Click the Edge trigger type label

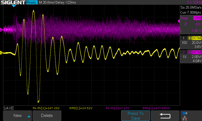pos(184,18)
